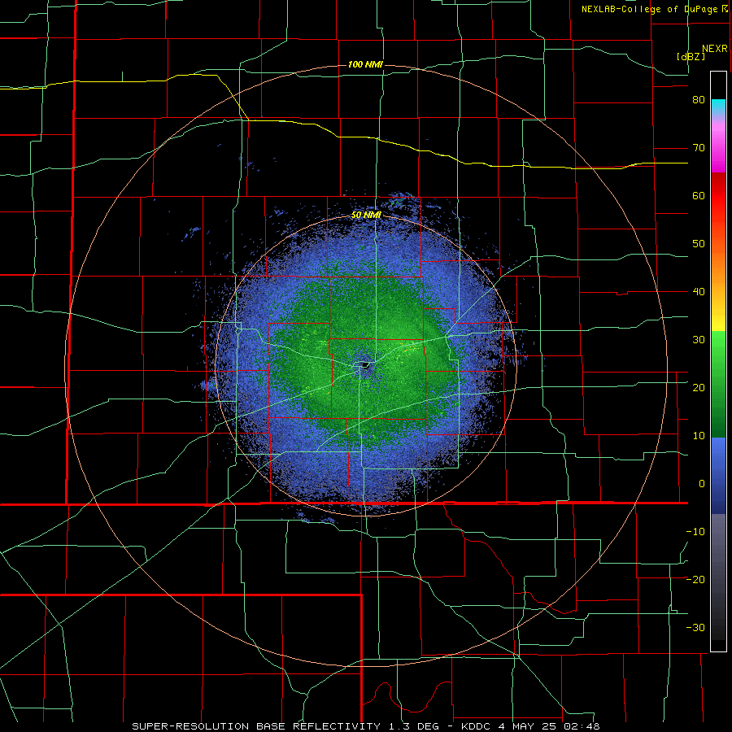Click the green band of the color bar
The image size is (732, 732).
(718, 384)
